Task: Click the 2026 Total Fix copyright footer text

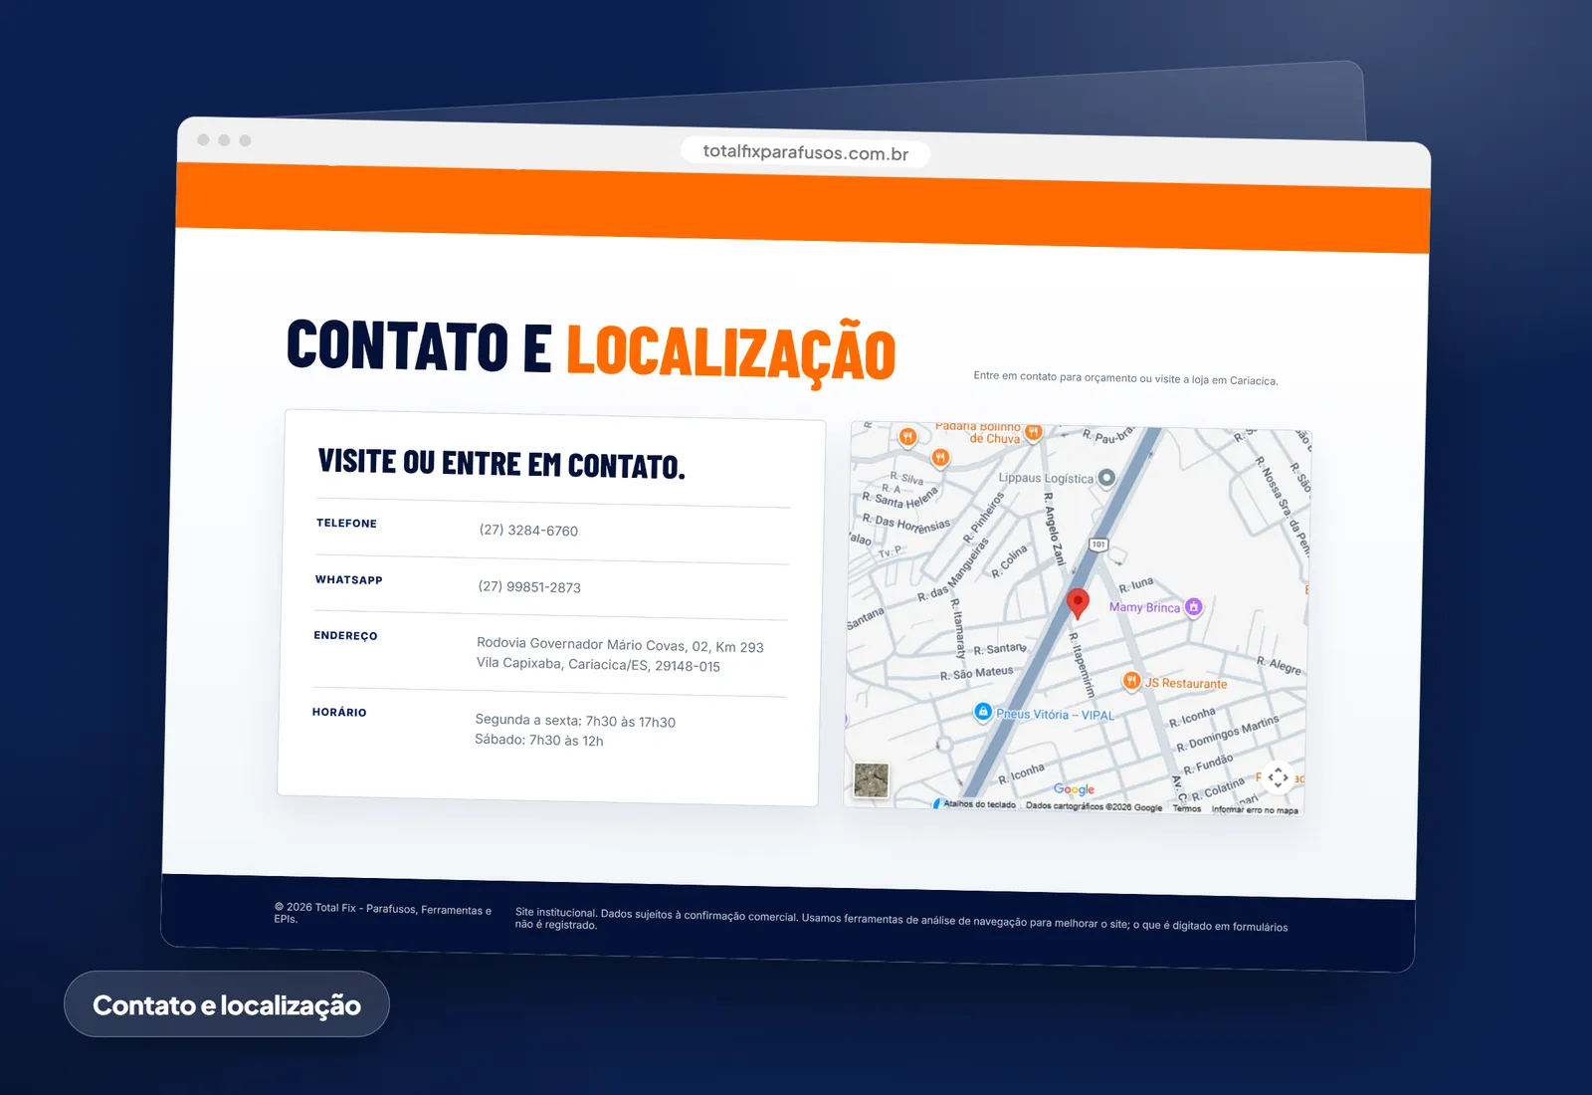Action: pyautogui.click(x=383, y=913)
